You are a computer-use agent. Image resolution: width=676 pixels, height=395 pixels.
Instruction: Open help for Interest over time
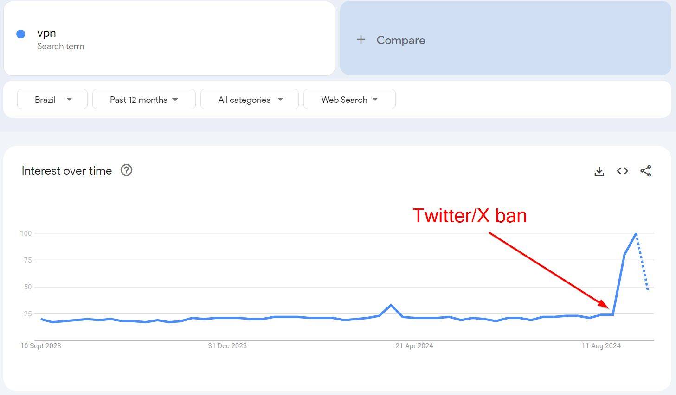pyautogui.click(x=126, y=170)
